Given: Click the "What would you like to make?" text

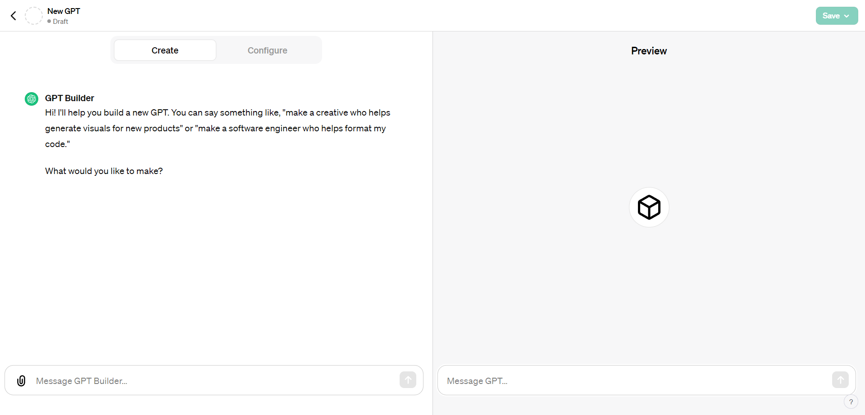Looking at the screenshot, I should point(104,171).
